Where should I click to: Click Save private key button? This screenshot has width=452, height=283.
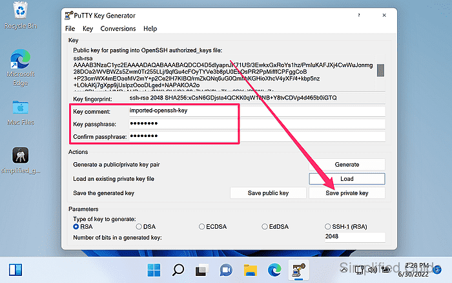(347, 193)
